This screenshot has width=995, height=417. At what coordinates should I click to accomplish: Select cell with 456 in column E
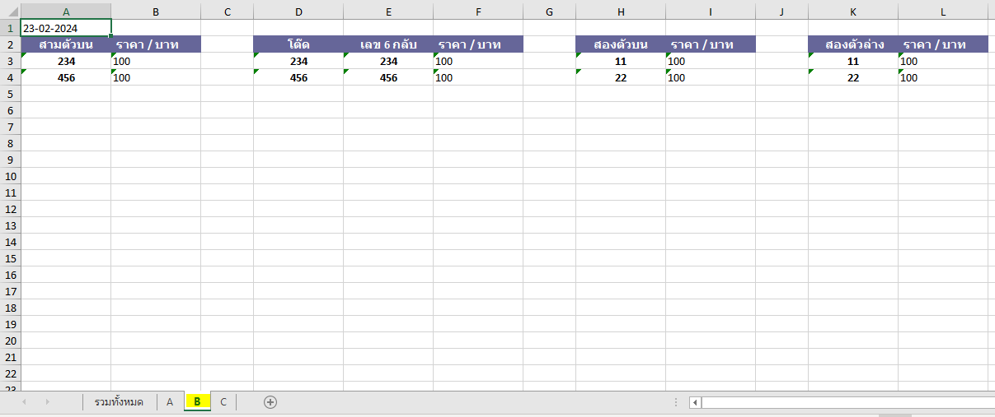[388, 77]
